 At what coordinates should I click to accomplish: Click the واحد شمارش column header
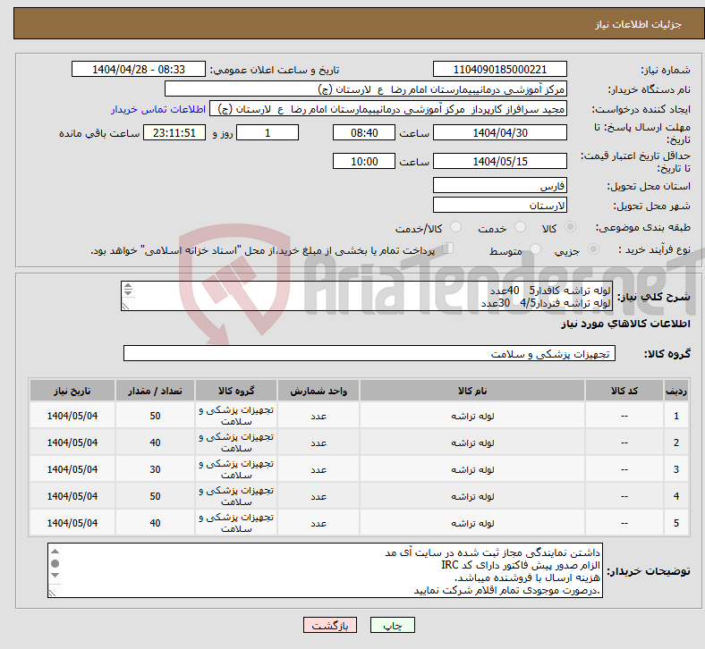point(319,391)
